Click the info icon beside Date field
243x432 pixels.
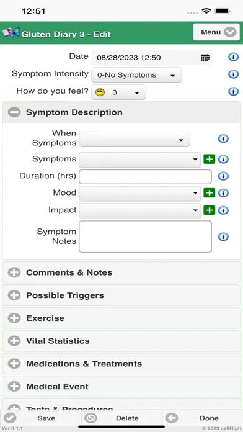(x=233, y=57)
